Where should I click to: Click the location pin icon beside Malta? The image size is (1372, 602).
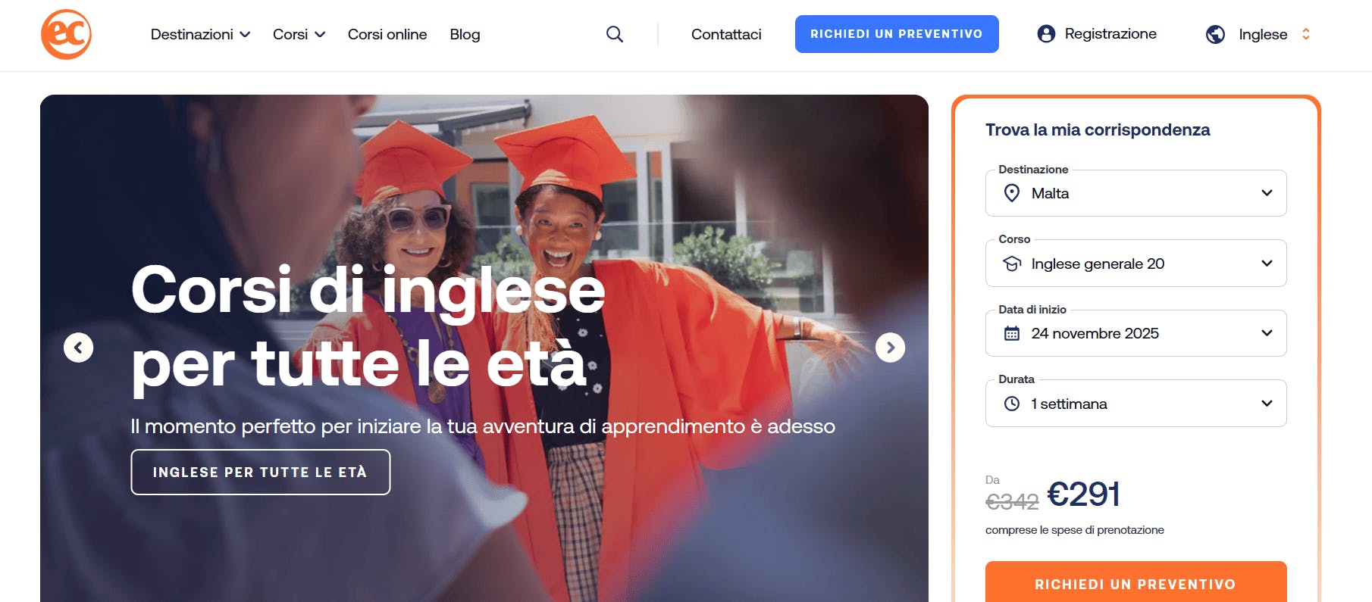tap(1011, 193)
